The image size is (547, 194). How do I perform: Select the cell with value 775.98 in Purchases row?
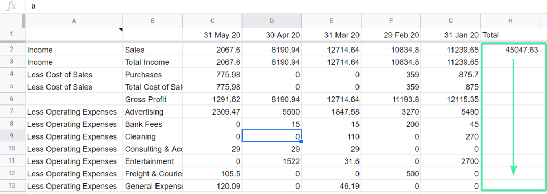212,75
